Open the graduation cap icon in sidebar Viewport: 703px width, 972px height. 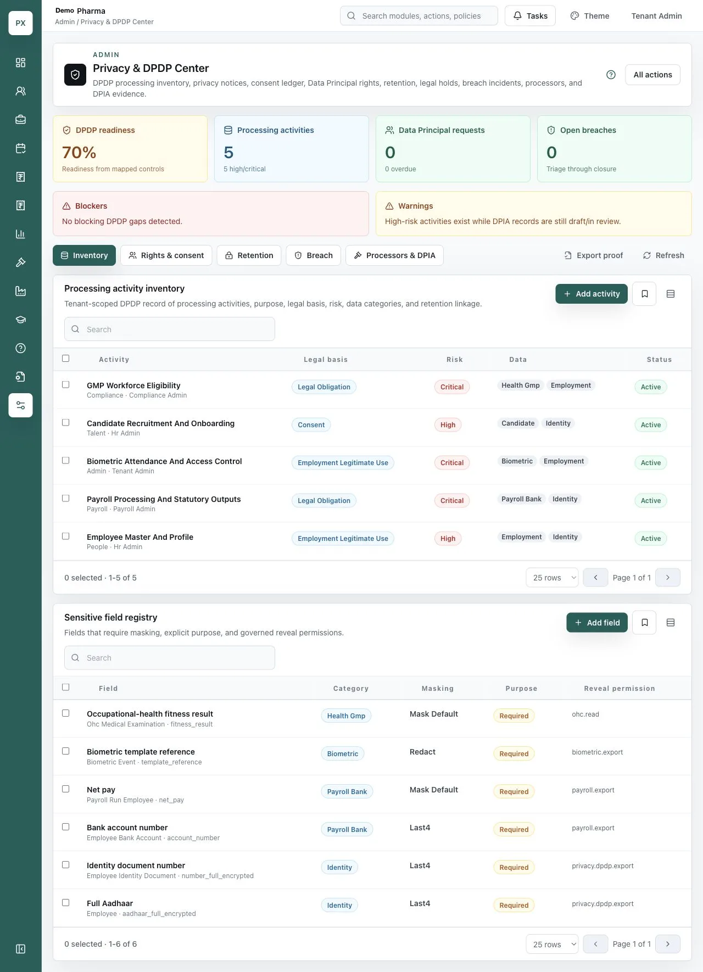point(20,320)
